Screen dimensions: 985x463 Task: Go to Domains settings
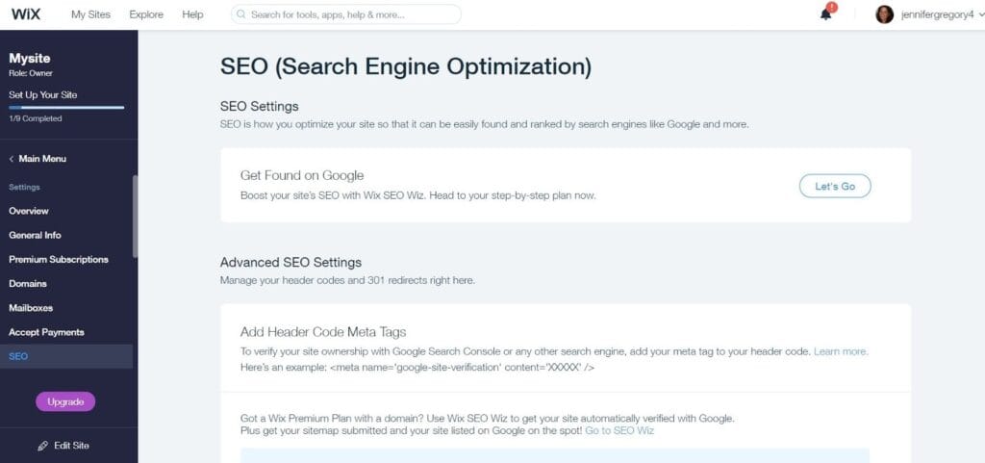tap(28, 284)
